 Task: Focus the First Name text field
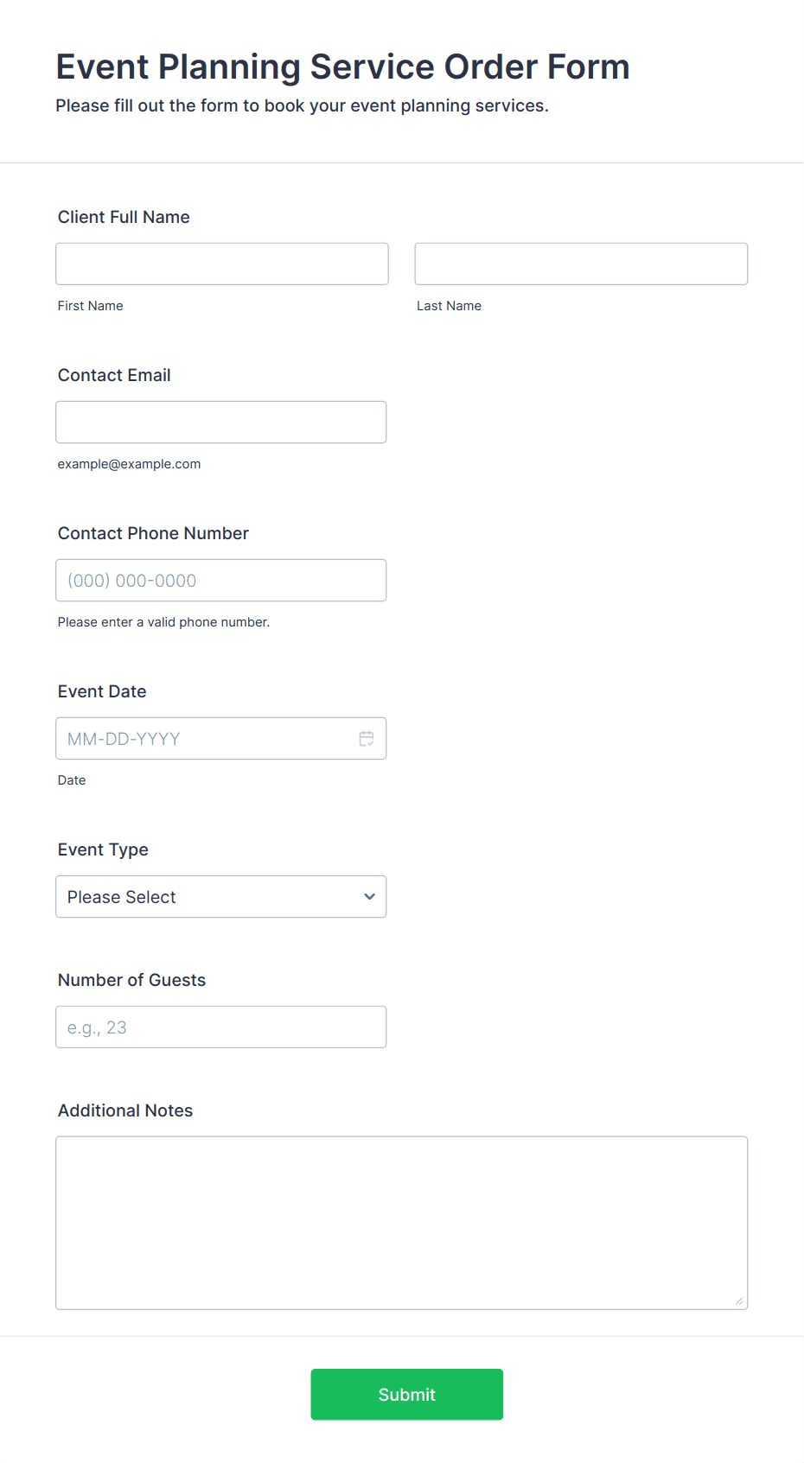pyautogui.click(x=222, y=264)
